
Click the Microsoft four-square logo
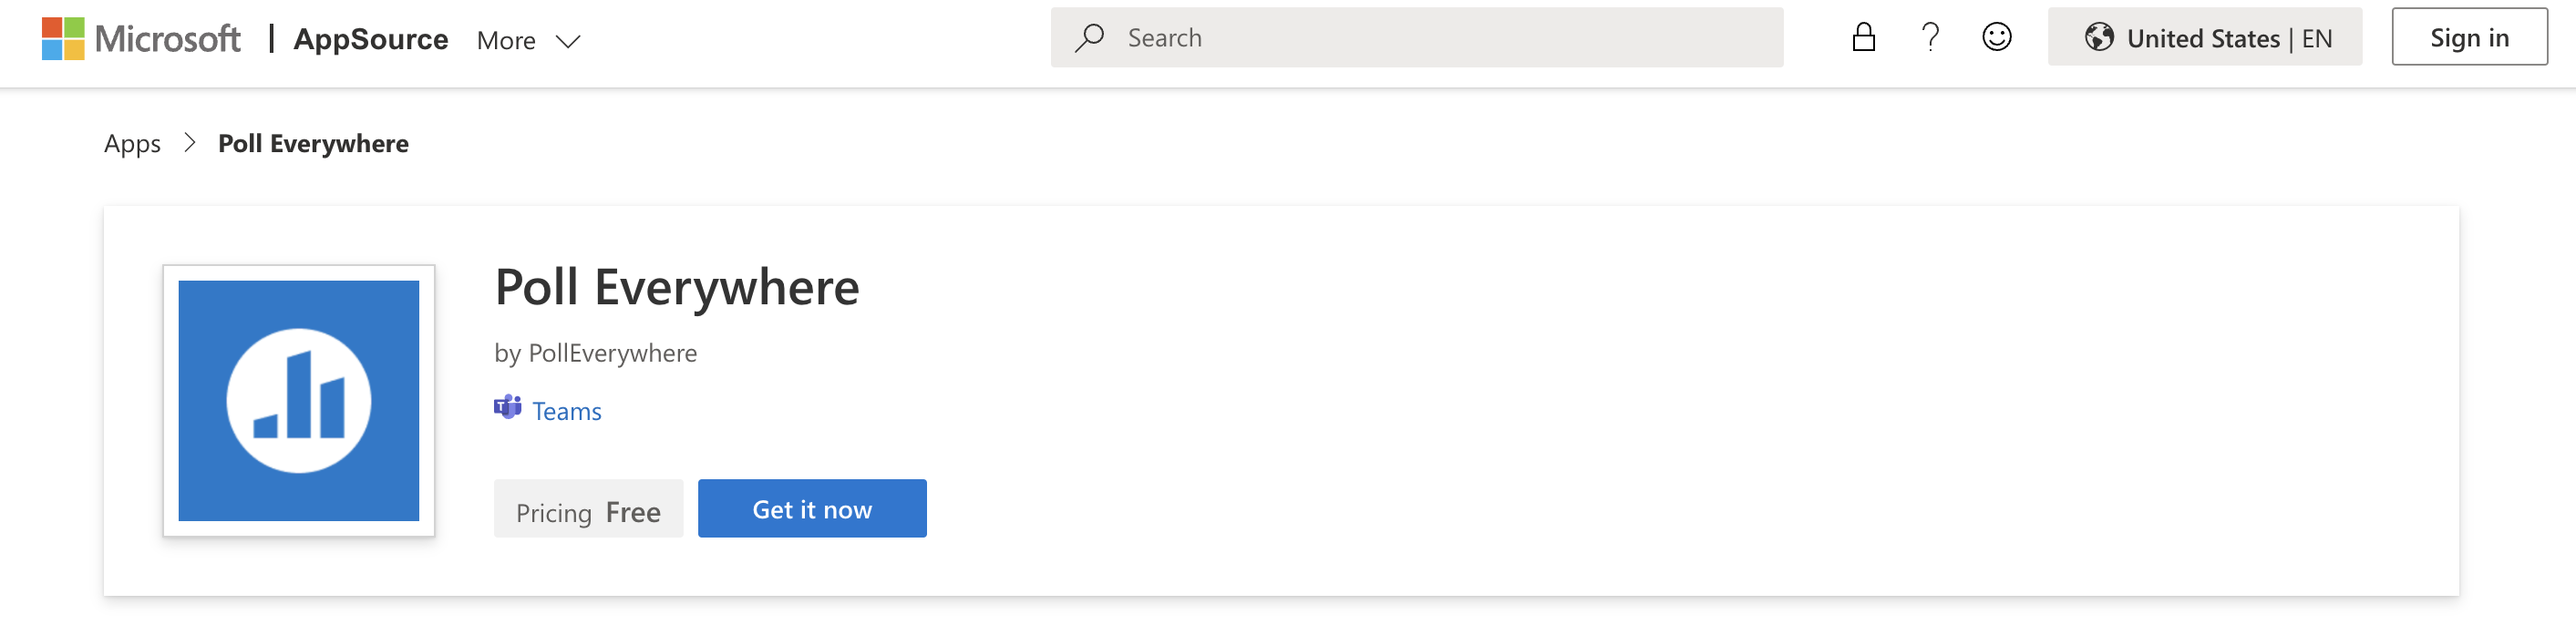(x=63, y=39)
